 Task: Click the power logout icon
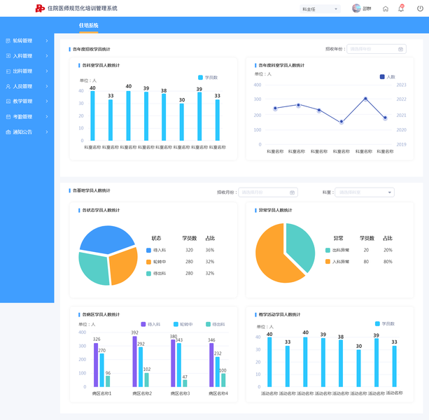(420, 8)
